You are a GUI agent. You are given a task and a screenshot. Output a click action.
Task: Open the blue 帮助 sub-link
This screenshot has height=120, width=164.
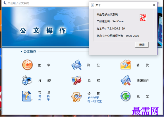pyautogui.click(x=44, y=96)
